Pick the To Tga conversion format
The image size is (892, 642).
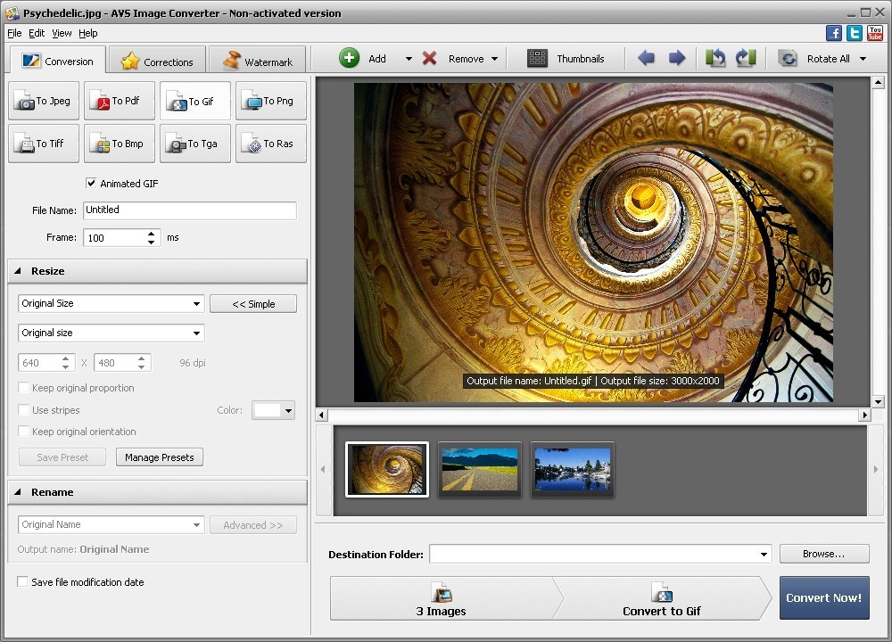(194, 144)
